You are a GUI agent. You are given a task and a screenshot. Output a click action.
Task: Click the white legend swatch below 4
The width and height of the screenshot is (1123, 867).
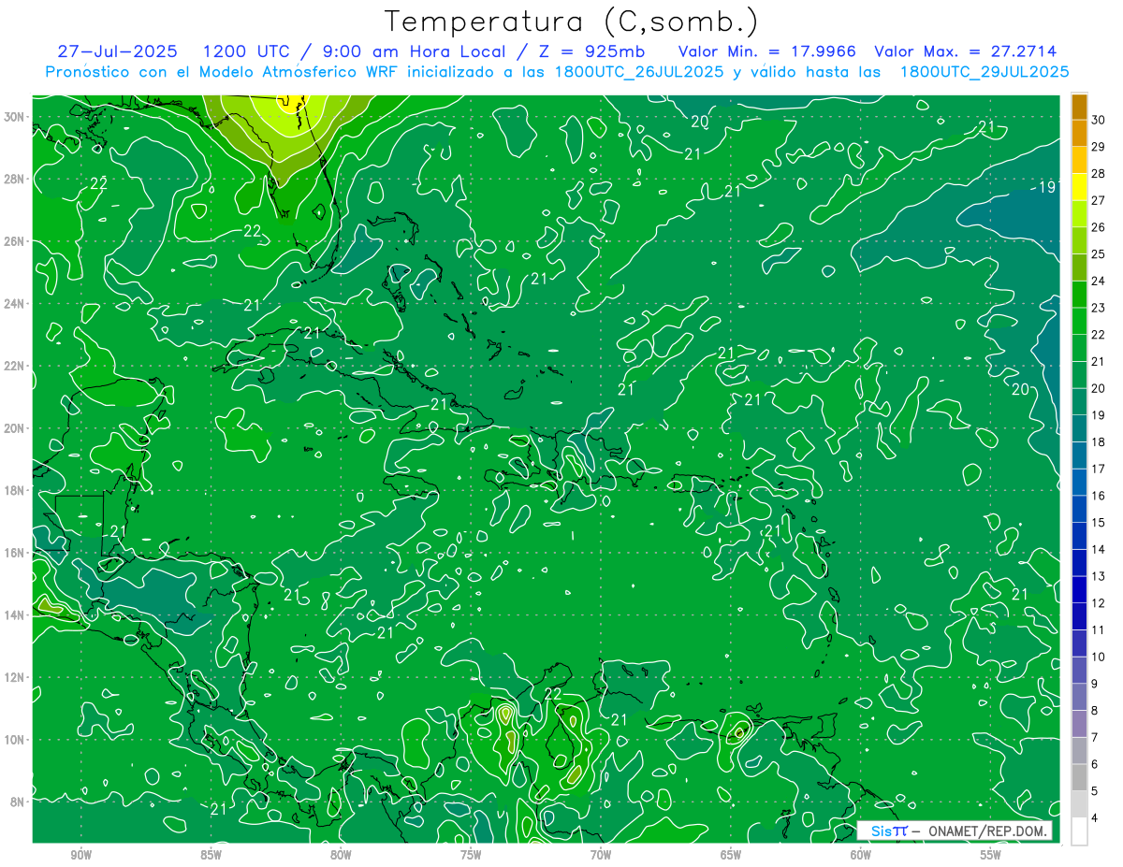[1080, 831]
